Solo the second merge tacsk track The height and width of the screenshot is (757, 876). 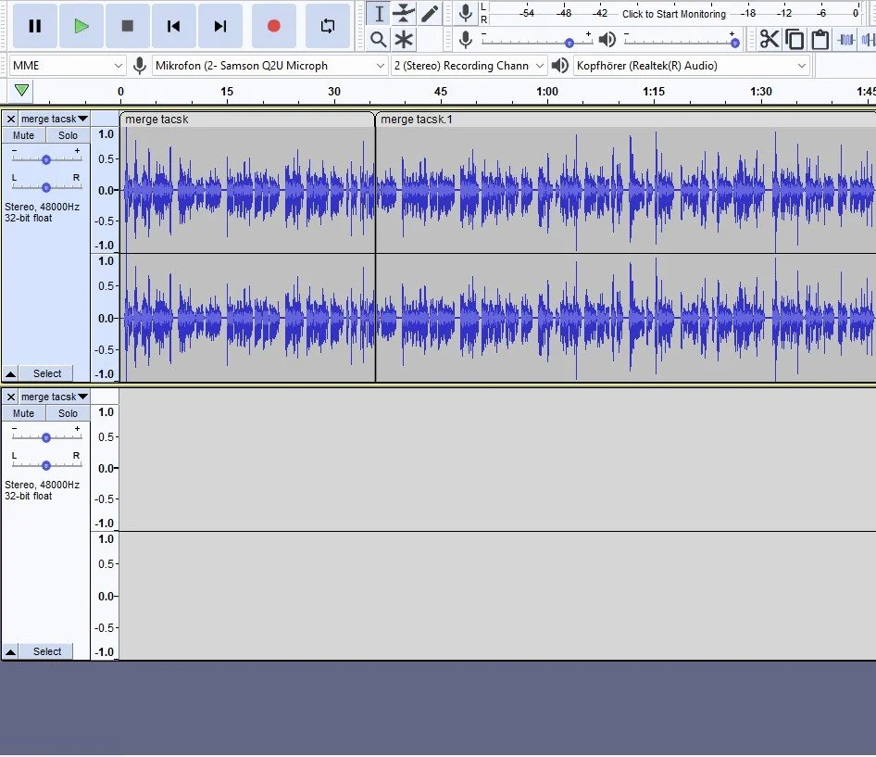point(68,413)
